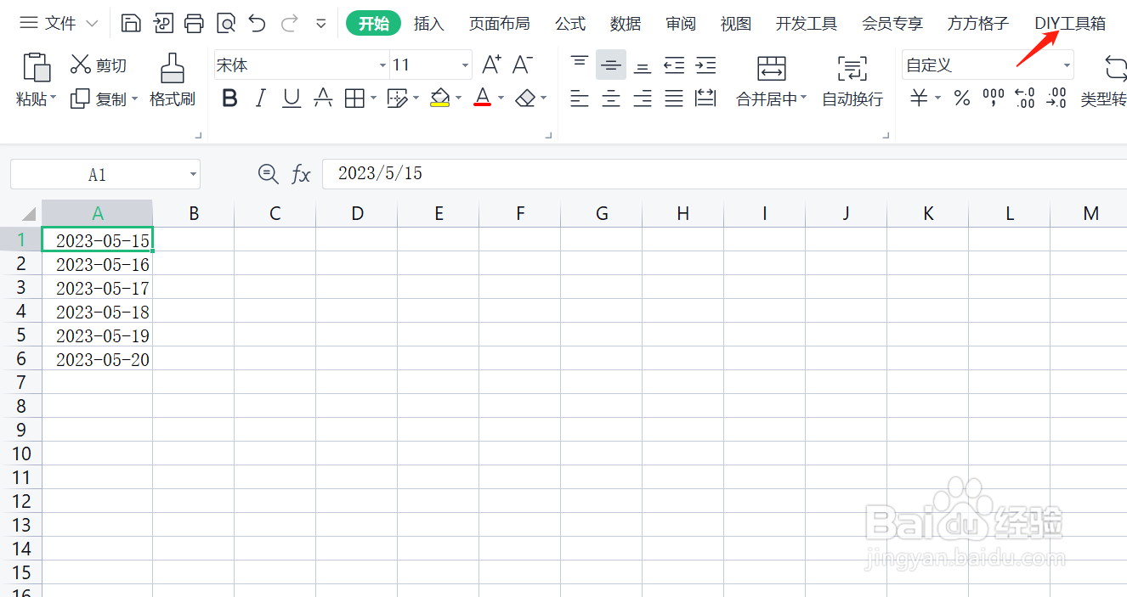
Task: Click the grayed-out Redo arrow
Action: pyautogui.click(x=289, y=23)
